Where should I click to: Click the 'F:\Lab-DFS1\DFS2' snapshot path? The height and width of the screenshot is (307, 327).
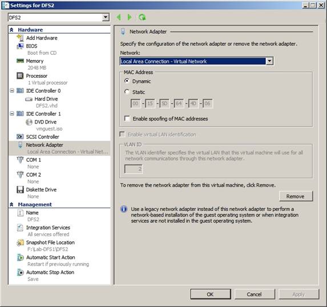click(x=48, y=249)
